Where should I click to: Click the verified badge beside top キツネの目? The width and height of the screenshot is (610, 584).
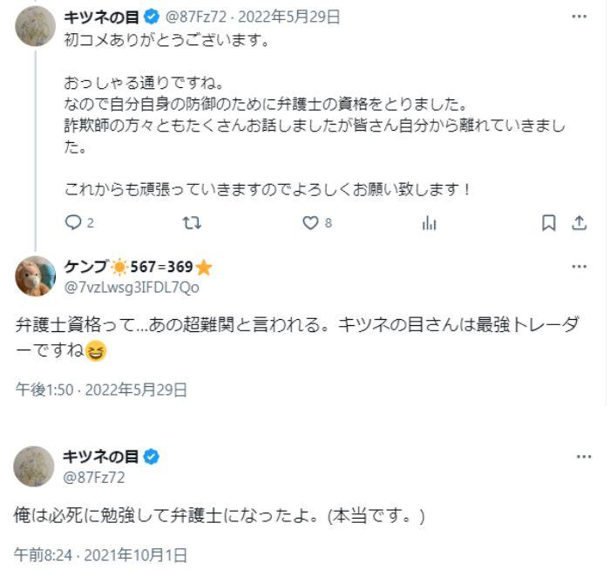tap(151, 17)
